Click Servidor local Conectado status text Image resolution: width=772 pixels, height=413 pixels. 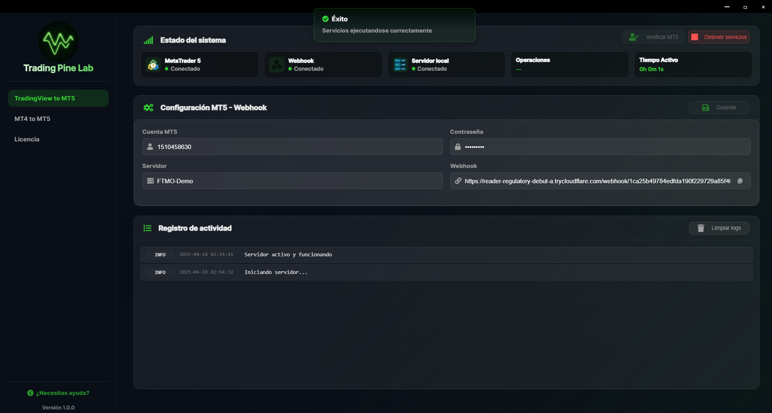point(432,69)
